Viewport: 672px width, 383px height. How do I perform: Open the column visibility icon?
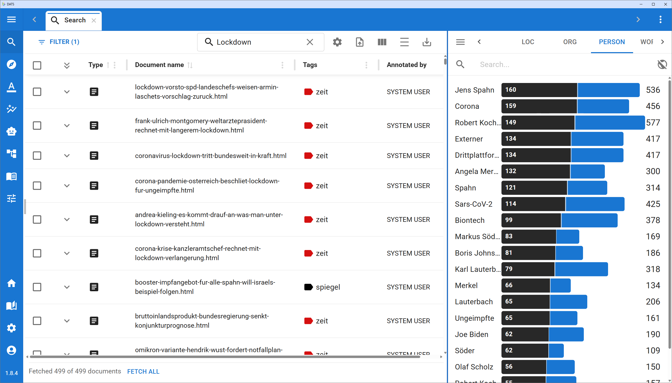pyautogui.click(x=382, y=42)
